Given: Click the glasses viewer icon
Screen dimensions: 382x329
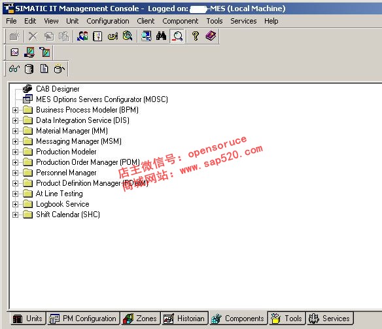Looking at the screenshot, I should click(x=14, y=69).
